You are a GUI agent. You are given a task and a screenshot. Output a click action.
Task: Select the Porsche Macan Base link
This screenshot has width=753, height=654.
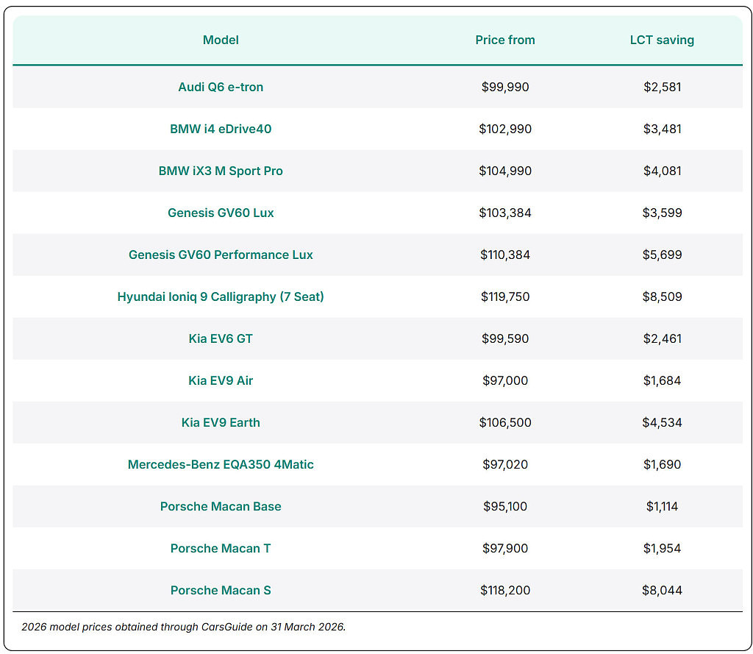click(x=221, y=506)
